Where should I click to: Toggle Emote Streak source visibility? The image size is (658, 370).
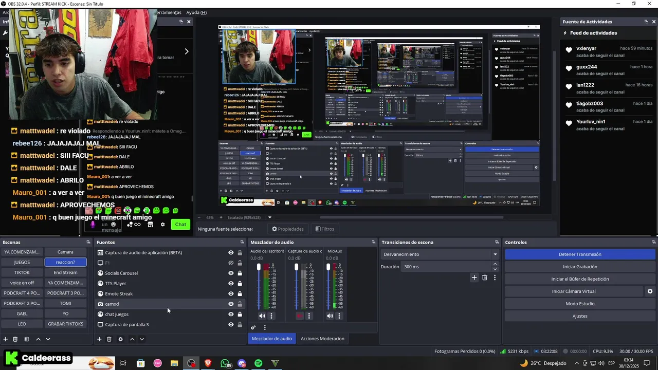[231, 293]
